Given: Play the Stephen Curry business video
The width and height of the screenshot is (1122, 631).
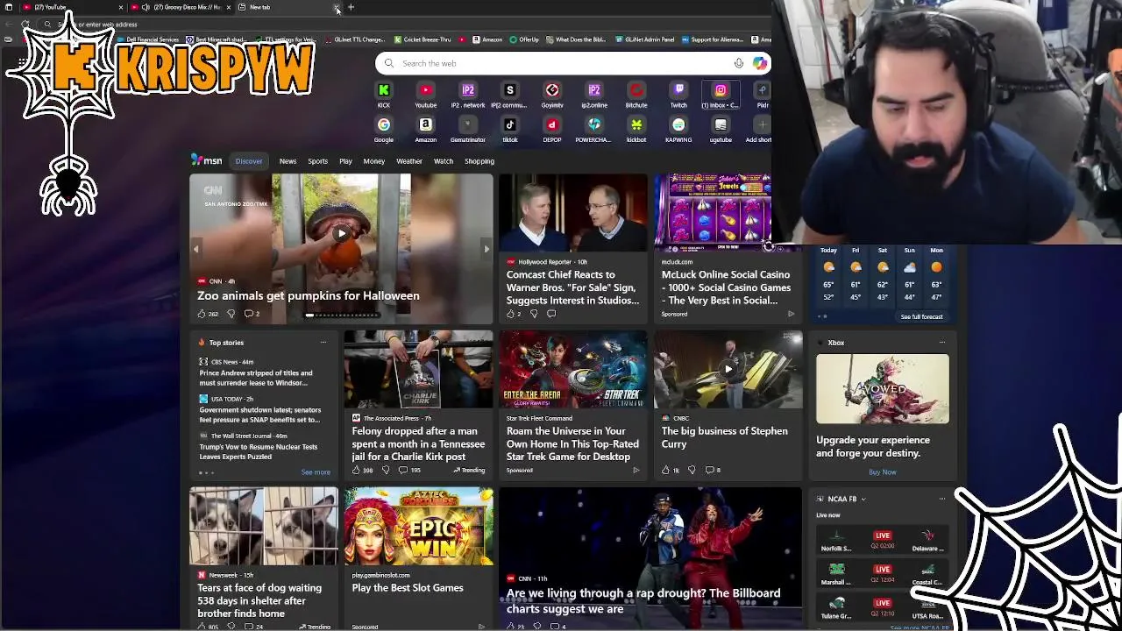Looking at the screenshot, I should (x=728, y=369).
